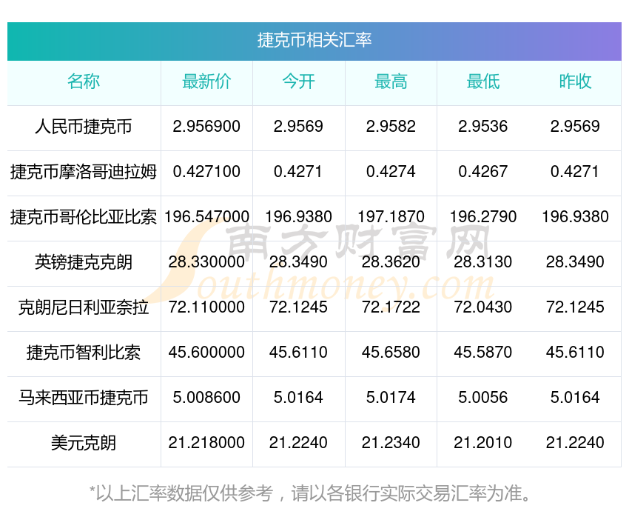
Task: Click the exchange rate disclaimer footnote
Action: click(x=309, y=493)
